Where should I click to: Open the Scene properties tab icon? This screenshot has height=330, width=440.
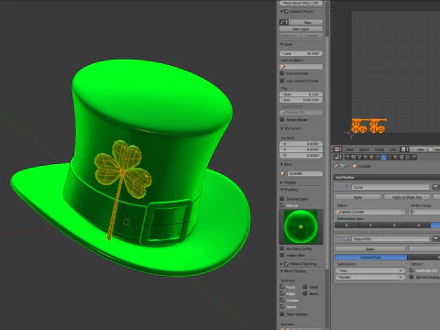pyautogui.click(x=359, y=157)
